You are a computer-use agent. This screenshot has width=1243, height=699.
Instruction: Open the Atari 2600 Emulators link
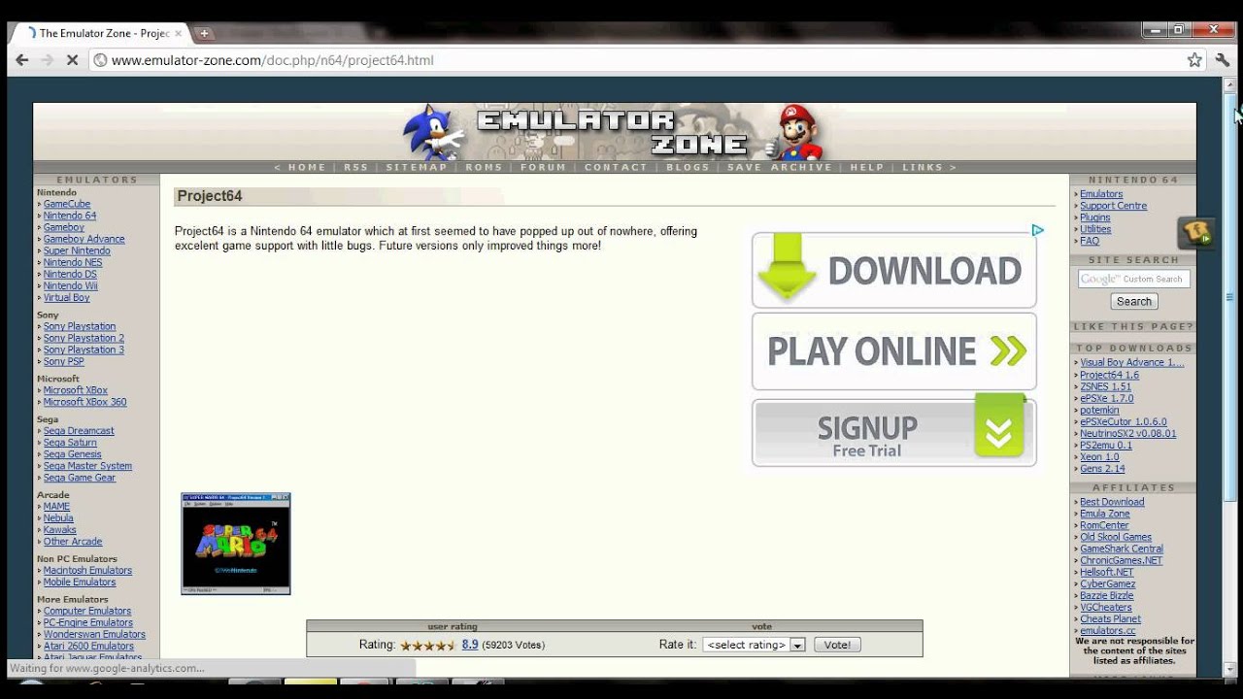(88, 647)
